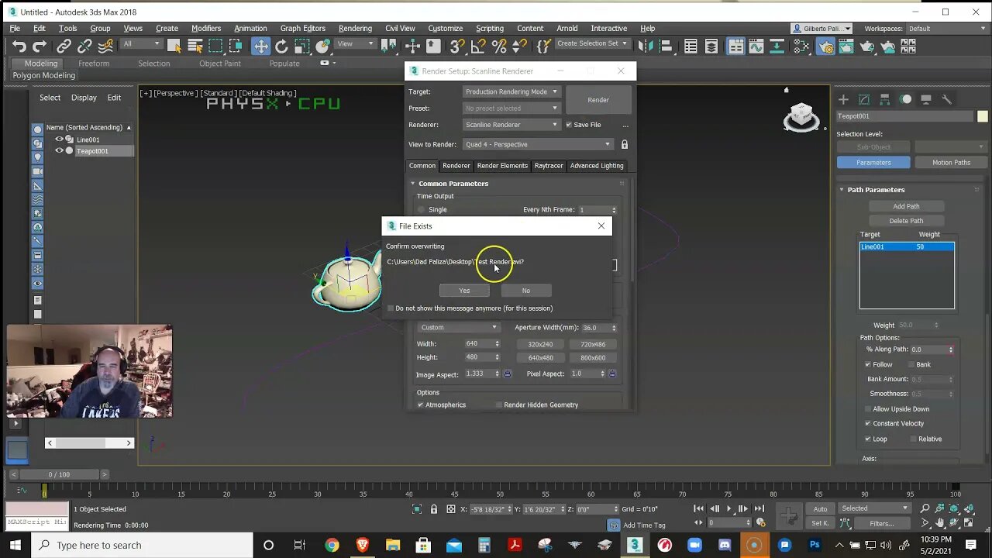Toggle the Loop checkbox
Viewport: 992px width, 558px height.
tap(868, 439)
